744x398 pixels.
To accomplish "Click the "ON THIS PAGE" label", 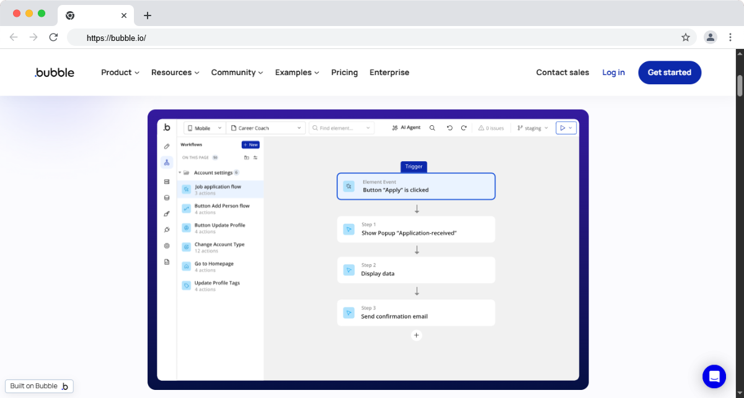I will pyautogui.click(x=196, y=157).
